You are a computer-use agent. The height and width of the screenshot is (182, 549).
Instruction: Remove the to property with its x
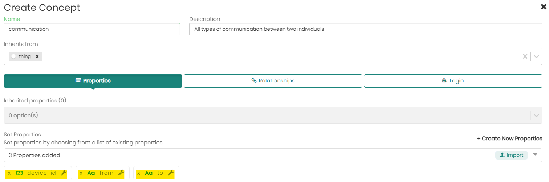coord(138,173)
